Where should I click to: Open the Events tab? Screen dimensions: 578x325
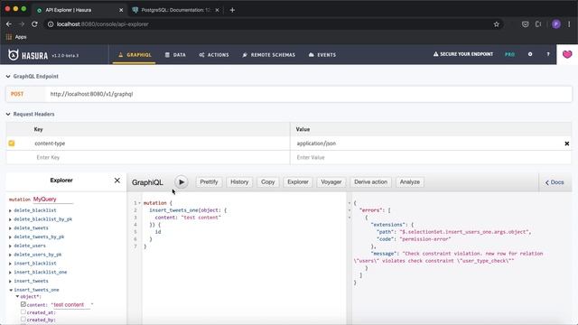point(322,54)
